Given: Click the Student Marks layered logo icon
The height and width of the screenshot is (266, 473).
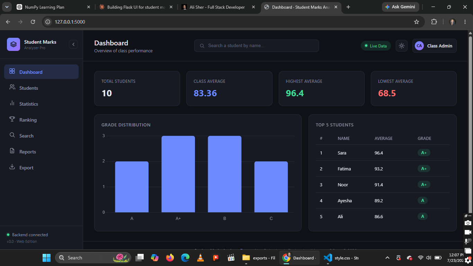Looking at the screenshot, I should click(x=14, y=44).
